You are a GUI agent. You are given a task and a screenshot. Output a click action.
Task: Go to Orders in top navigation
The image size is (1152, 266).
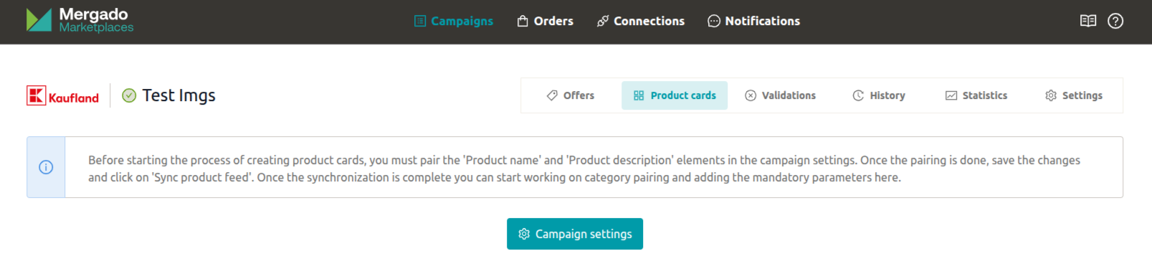pyautogui.click(x=546, y=21)
